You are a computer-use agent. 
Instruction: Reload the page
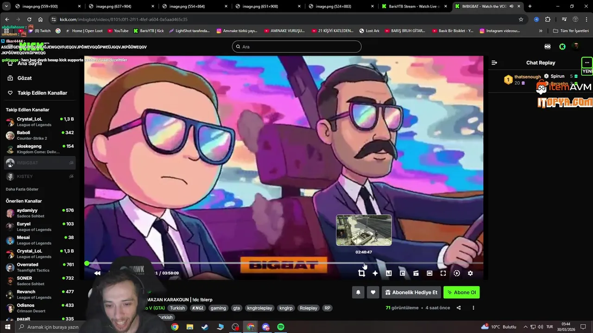pos(29,19)
